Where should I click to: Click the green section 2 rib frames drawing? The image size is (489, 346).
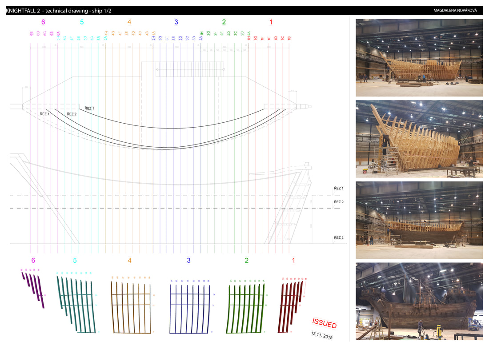click(245, 307)
